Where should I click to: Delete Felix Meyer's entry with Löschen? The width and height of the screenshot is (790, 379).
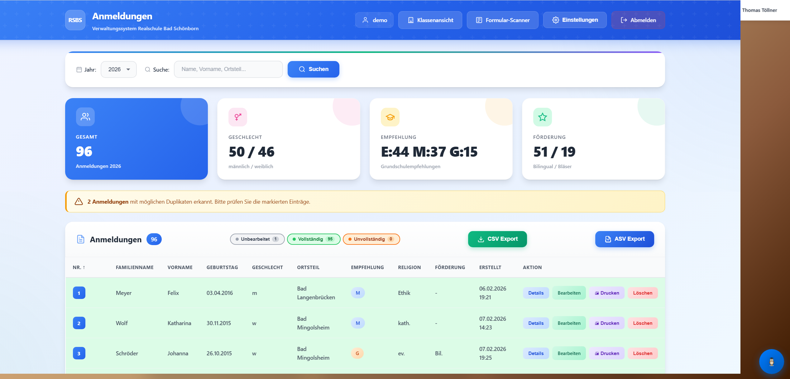pyautogui.click(x=642, y=293)
